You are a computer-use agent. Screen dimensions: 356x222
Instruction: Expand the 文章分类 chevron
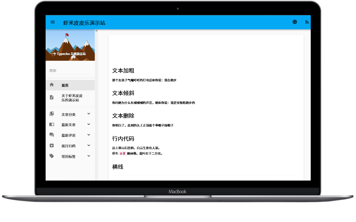[89, 114]
